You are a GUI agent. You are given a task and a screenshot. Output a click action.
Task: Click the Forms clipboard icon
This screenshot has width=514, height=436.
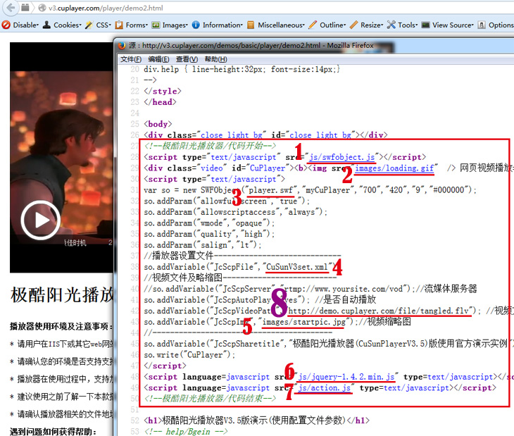pyautogui.click(x=119, y=25)
